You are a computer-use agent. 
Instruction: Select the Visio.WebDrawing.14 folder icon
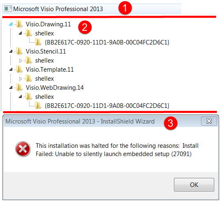19,87
